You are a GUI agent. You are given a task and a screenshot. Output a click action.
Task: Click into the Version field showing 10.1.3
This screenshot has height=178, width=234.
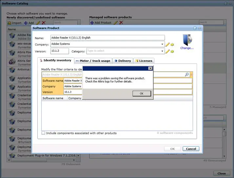point(60,51)
